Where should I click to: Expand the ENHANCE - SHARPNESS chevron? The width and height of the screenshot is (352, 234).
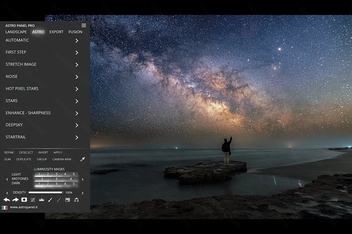pos(77,113)
